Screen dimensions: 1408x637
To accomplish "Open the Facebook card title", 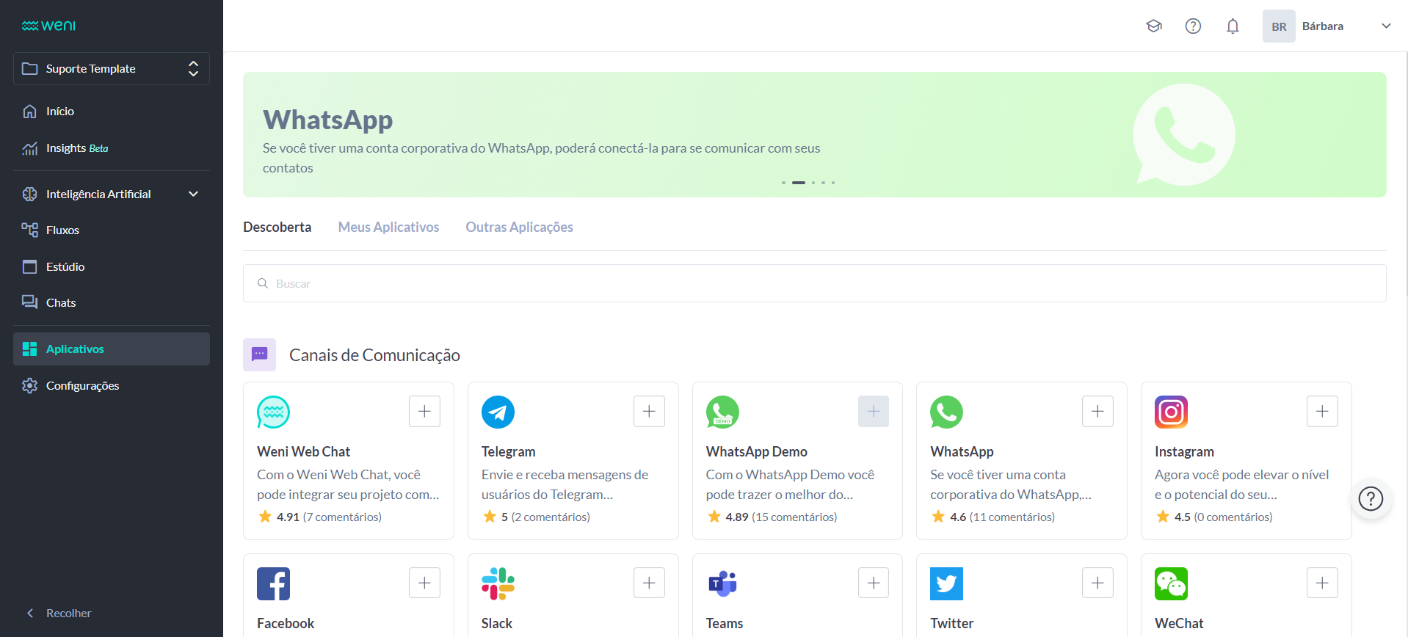I will point(286,623).
